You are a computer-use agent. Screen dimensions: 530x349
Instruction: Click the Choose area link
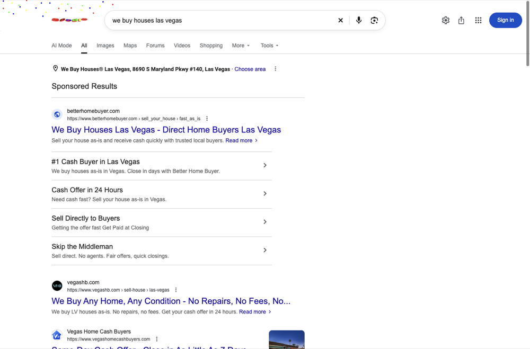(250, 69)
